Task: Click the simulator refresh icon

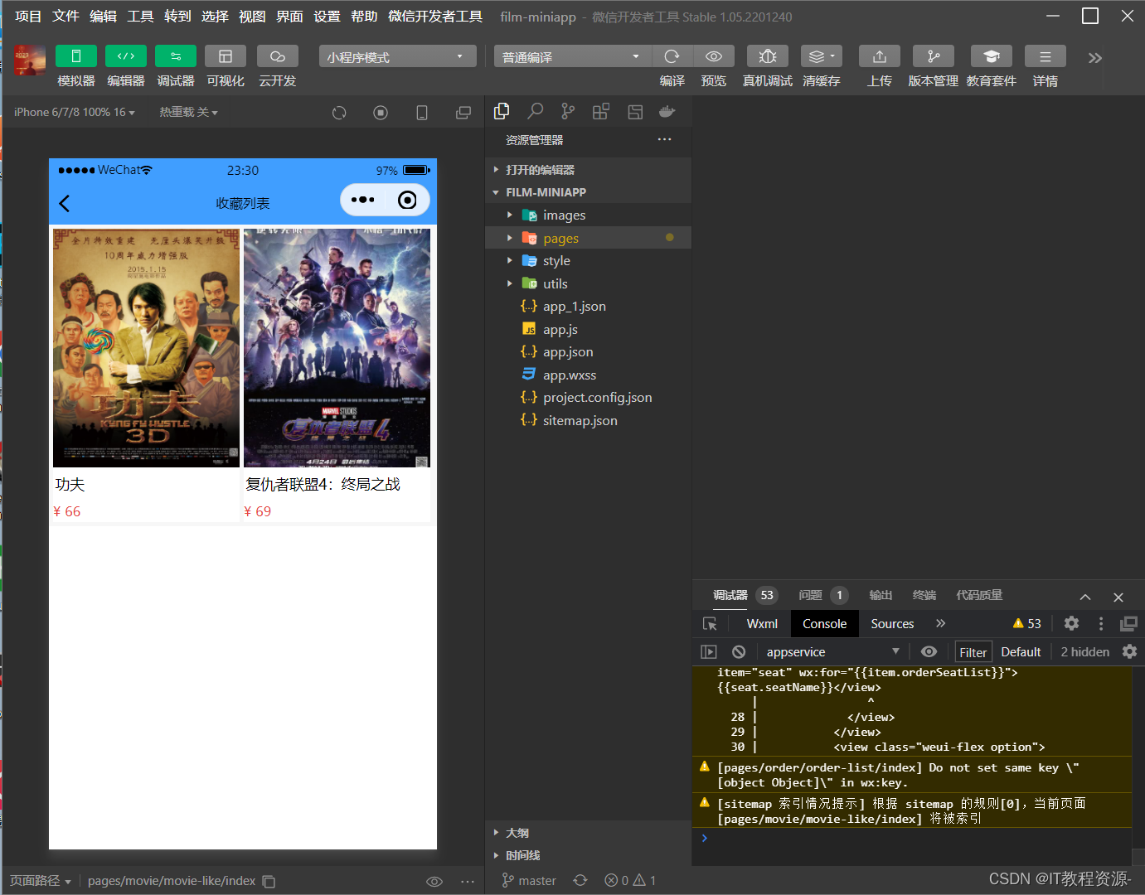Action: (x=339, y=113)
